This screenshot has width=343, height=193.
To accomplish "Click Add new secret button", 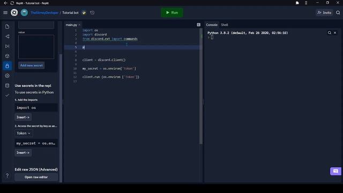I will point(31,65).
